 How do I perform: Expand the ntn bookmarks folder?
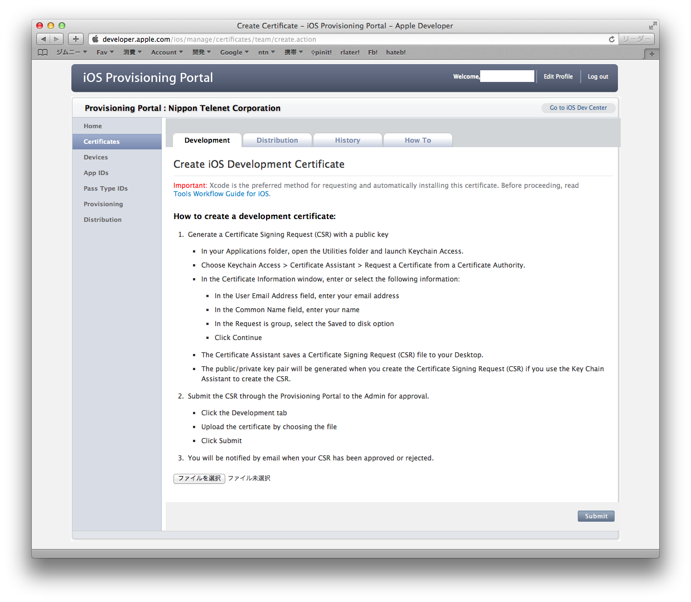click(x=267, y=52)
